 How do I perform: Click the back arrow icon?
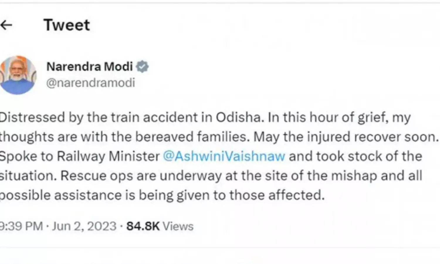6,25
